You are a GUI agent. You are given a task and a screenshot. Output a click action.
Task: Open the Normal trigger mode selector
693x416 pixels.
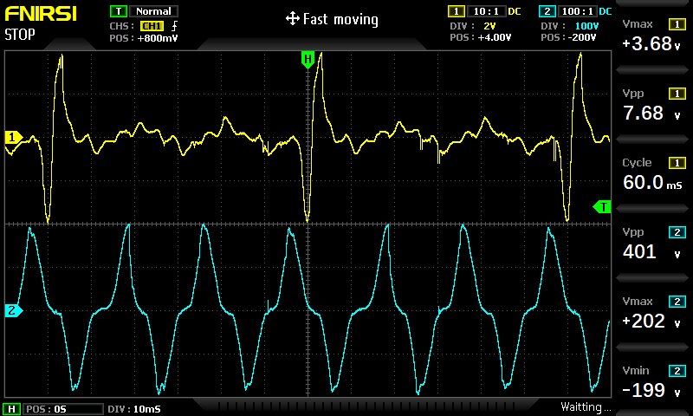pyautogui.click(x=152, y=11)
